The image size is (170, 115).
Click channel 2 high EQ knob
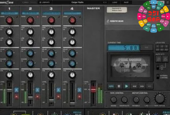tap(31, 32)
